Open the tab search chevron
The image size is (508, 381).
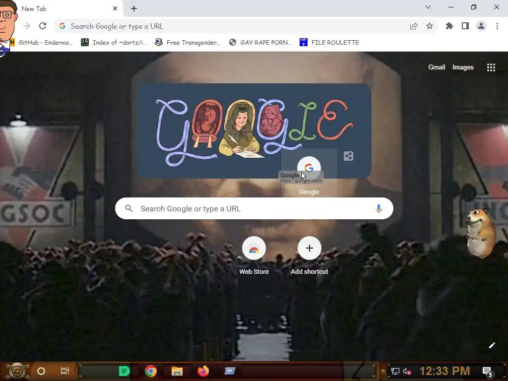point(428,7)
